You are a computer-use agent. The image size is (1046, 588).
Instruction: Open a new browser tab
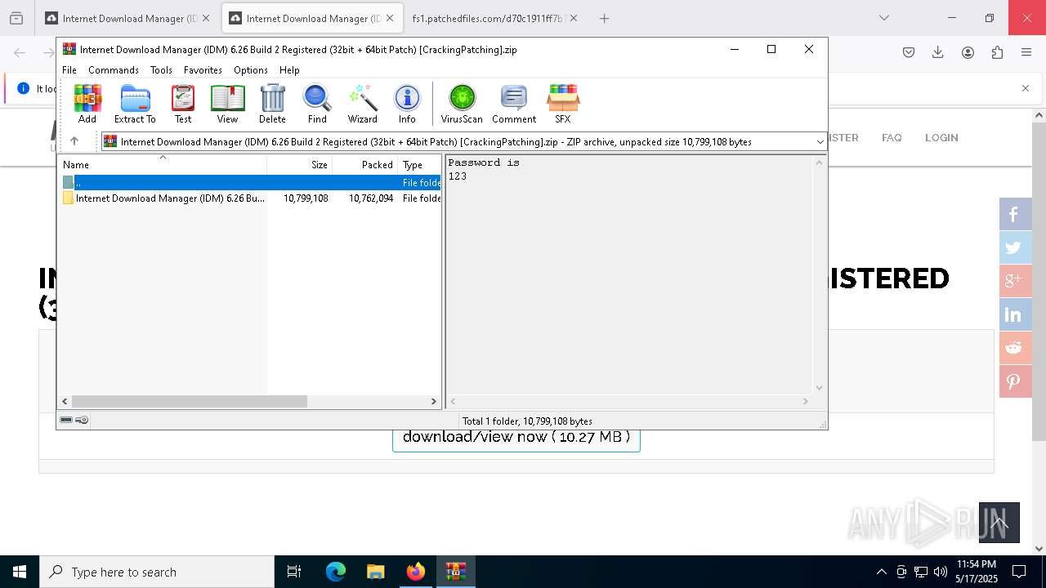[x=604, y=18]
